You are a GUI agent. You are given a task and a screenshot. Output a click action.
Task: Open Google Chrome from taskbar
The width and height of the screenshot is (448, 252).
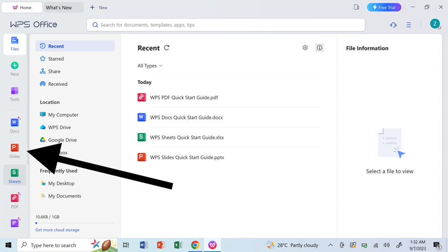[195, 245]
